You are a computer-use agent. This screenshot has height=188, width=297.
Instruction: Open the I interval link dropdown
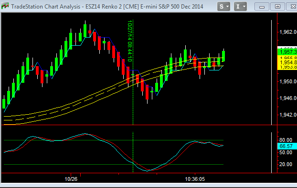[x=240, y=7]
